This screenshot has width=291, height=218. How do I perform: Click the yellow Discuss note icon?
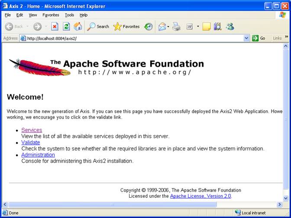[207, 27]
